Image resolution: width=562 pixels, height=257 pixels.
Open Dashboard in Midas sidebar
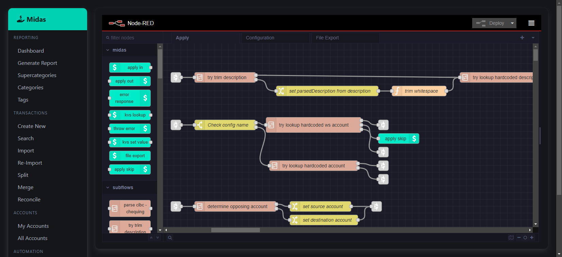coord(31,51)
